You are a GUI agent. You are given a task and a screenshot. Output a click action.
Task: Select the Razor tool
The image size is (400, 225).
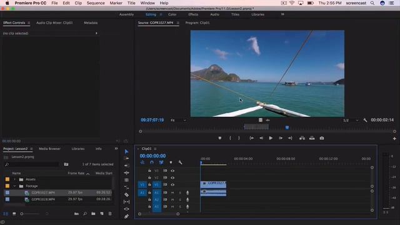[x=126, y=194]
